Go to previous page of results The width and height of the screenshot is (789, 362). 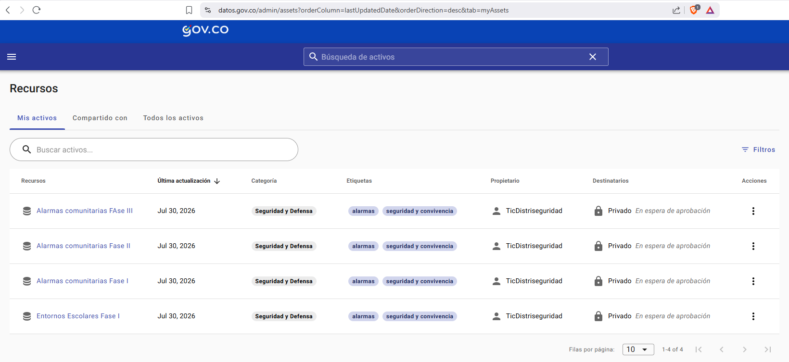[x=722, y=350]
